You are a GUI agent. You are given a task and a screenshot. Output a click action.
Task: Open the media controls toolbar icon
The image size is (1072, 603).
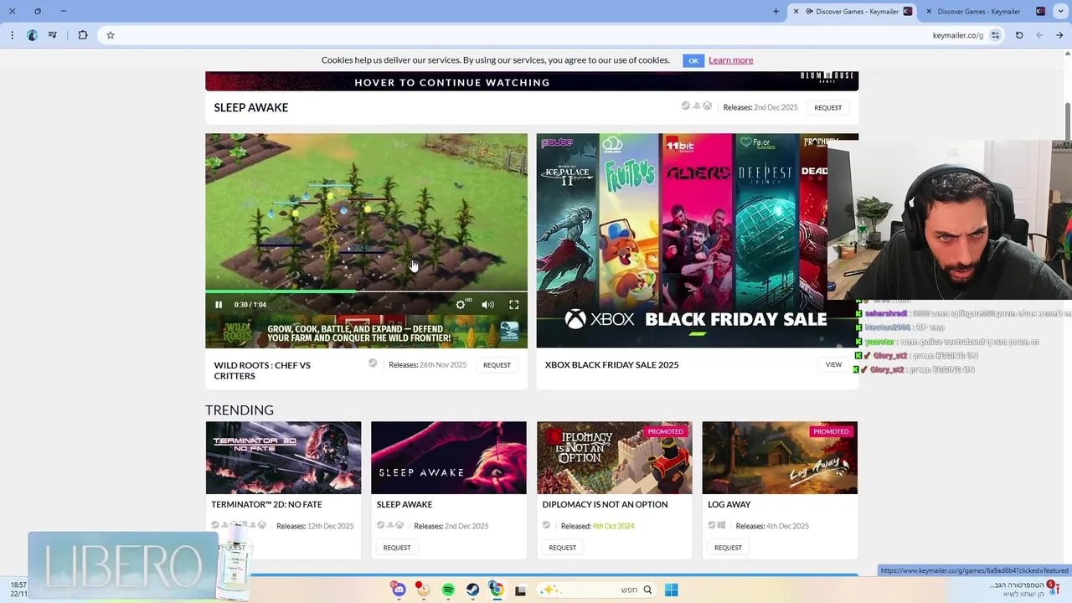pyautogui.click(x=53, y=35)
